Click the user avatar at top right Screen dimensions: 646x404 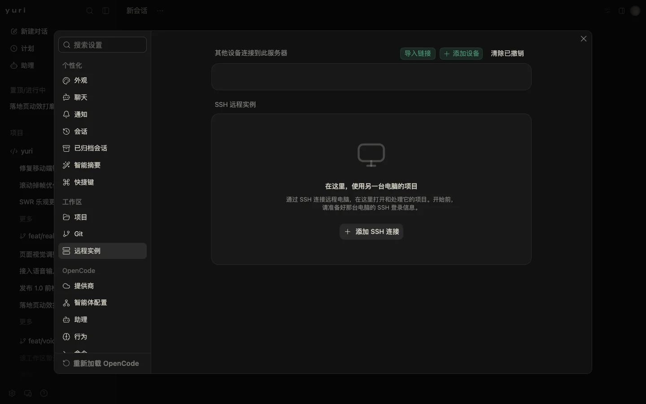[635, 11]
